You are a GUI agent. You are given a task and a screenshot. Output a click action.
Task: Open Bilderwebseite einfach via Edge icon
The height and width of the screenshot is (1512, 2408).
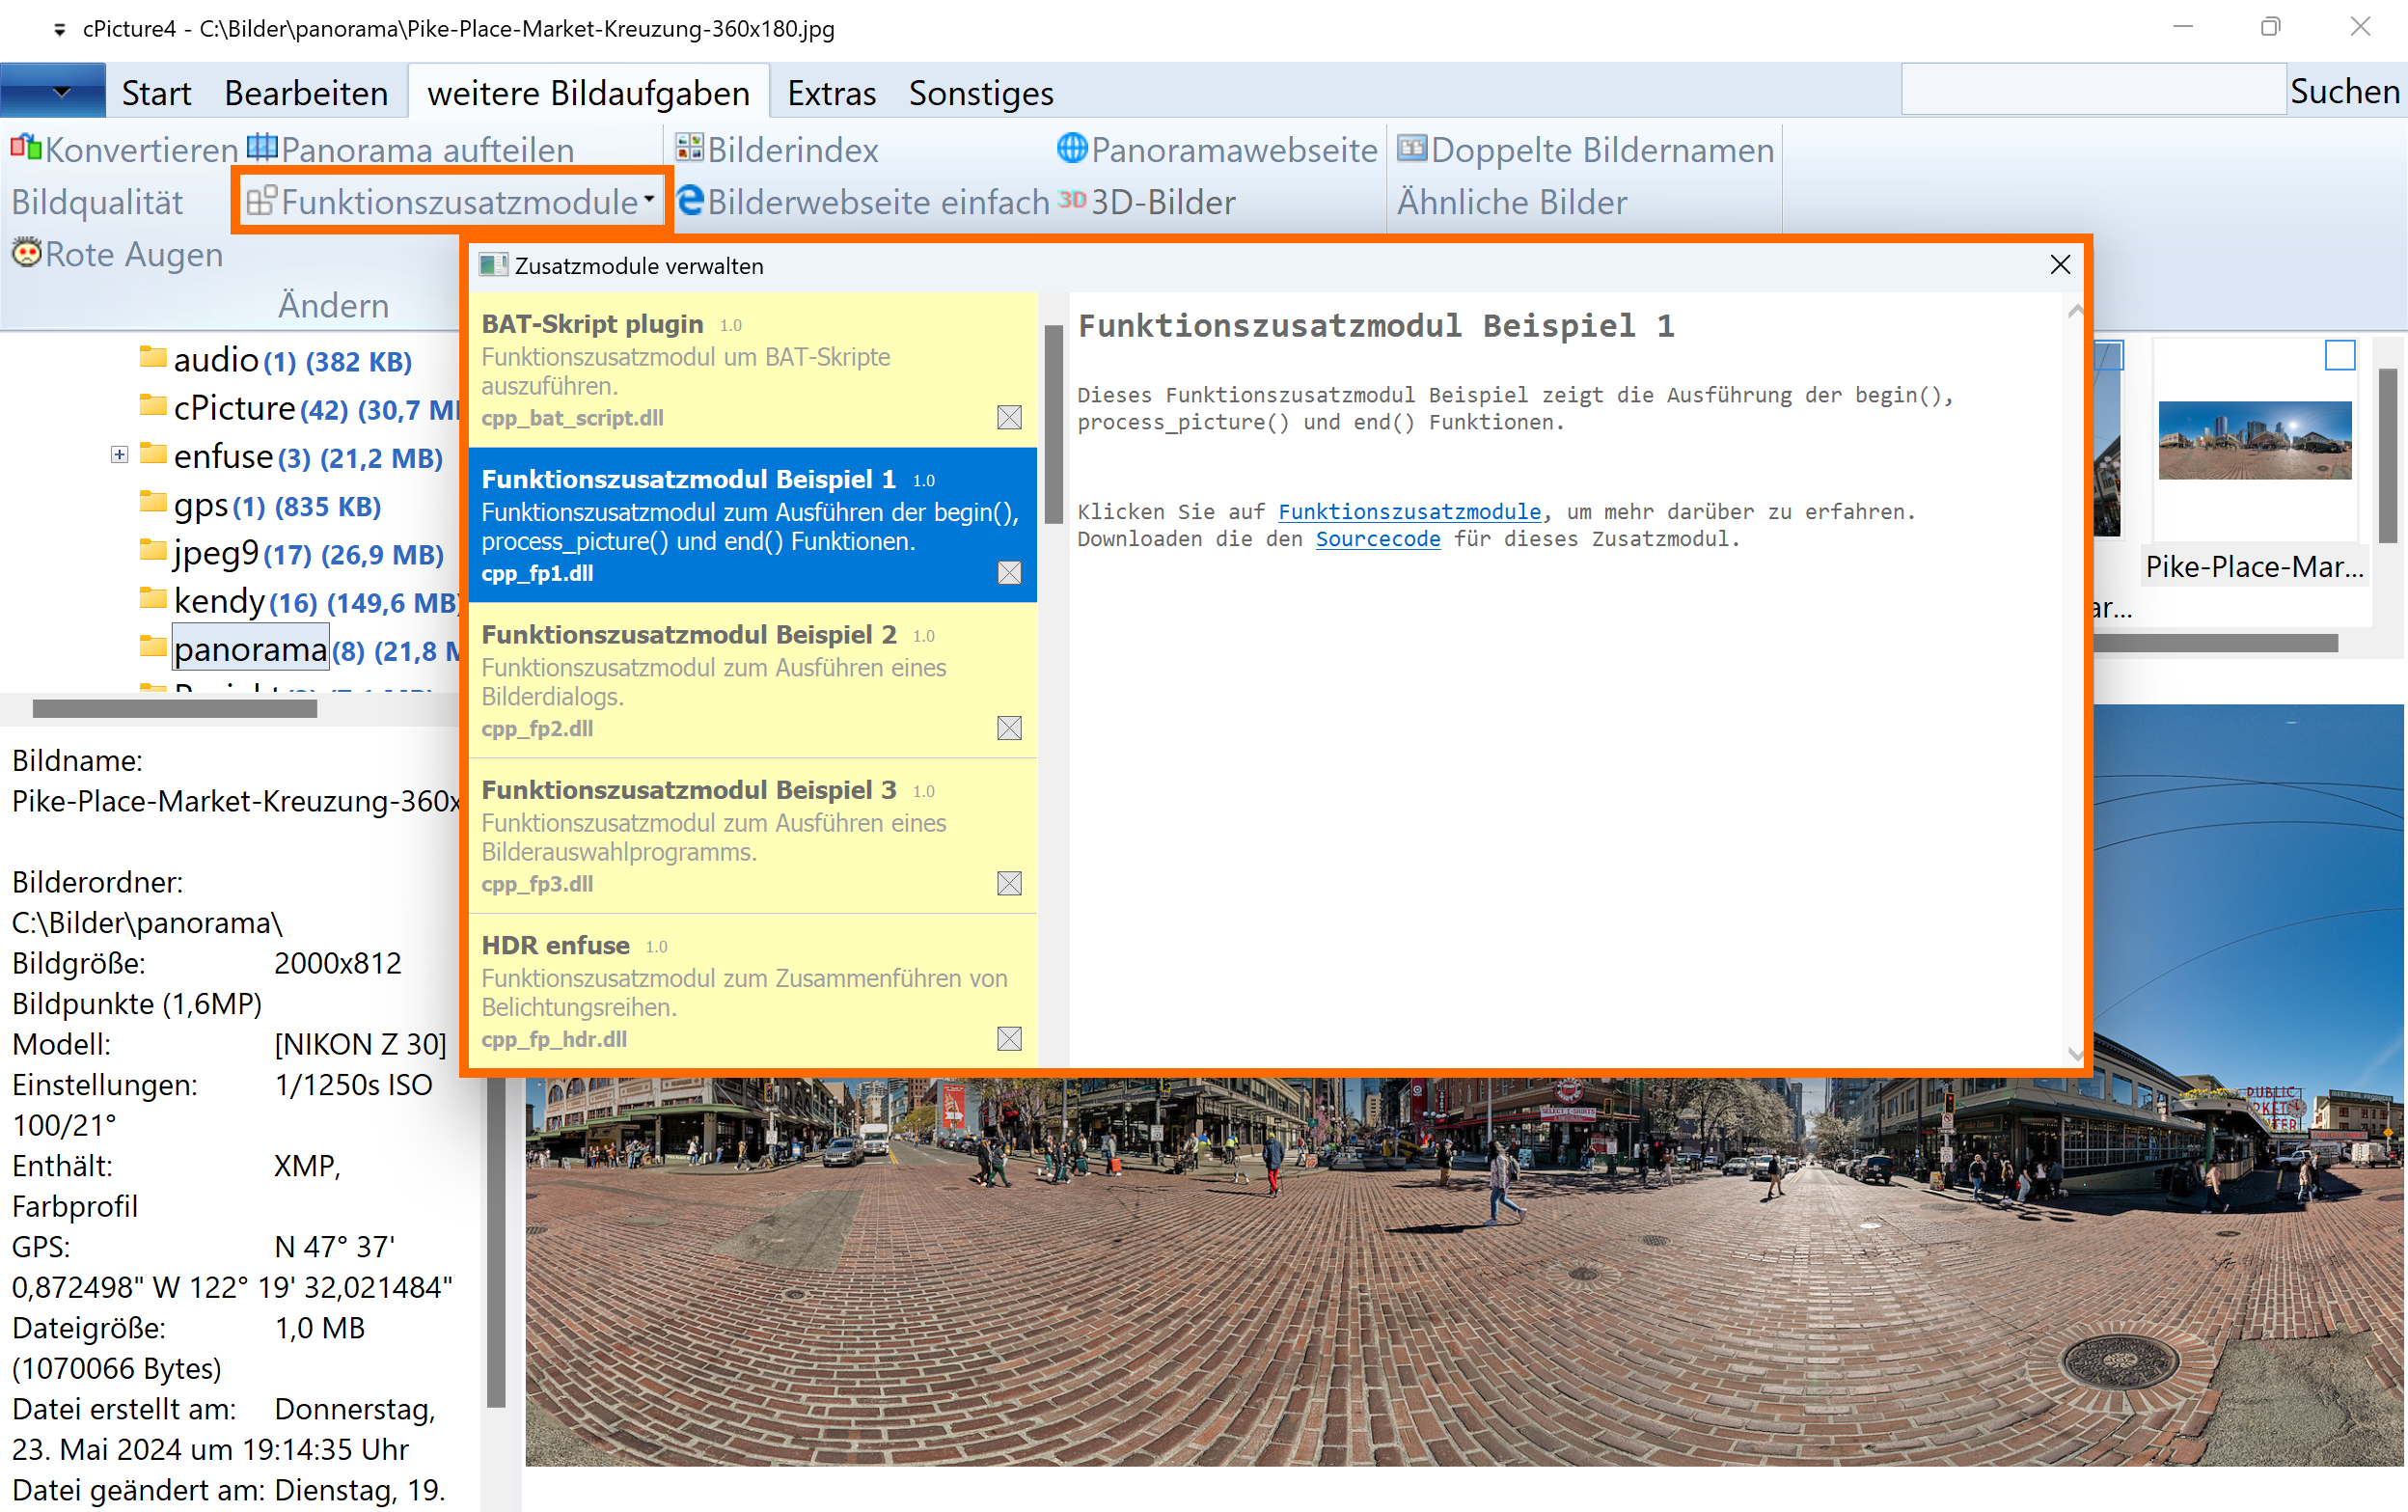click(690, 201)
